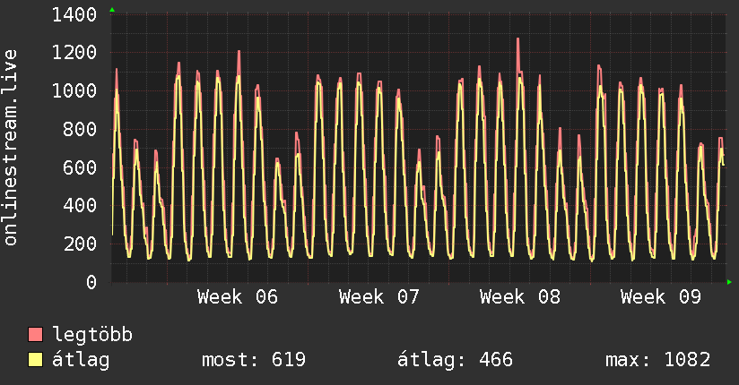Click the yellow átlag legend swatch
Image resolution: width=739 pixels, height=385 pixels.
click(x=35, y=360)
